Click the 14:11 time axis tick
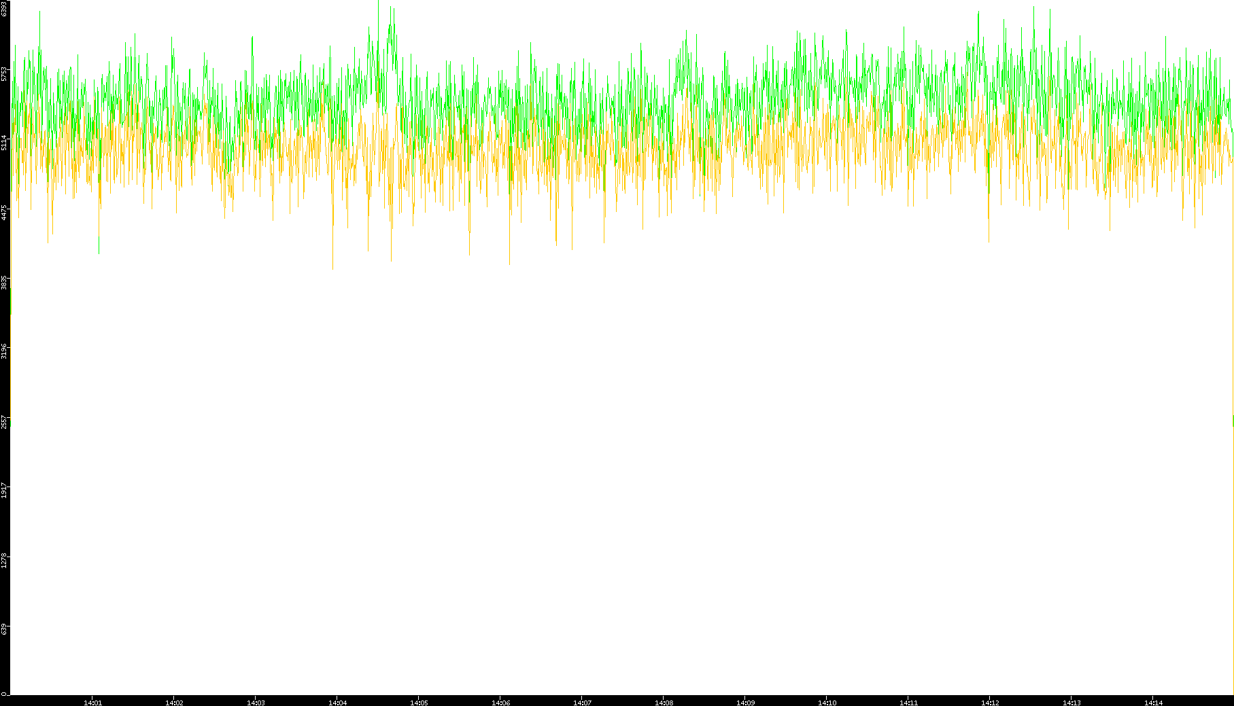Image resolution: width=1234 pixels, height=706 pixels. (x=908, y=703)
